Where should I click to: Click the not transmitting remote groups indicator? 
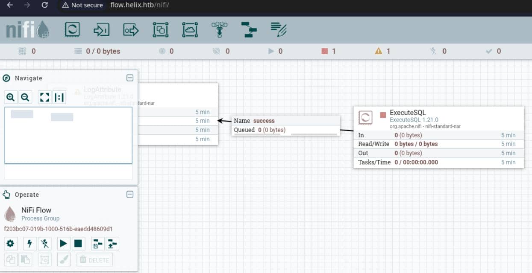[x=221, y=51]
